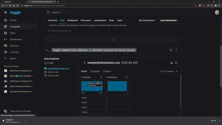Screen dimensions: 222x125
Task: Select the competition Data tab
Action: (62, 20)
